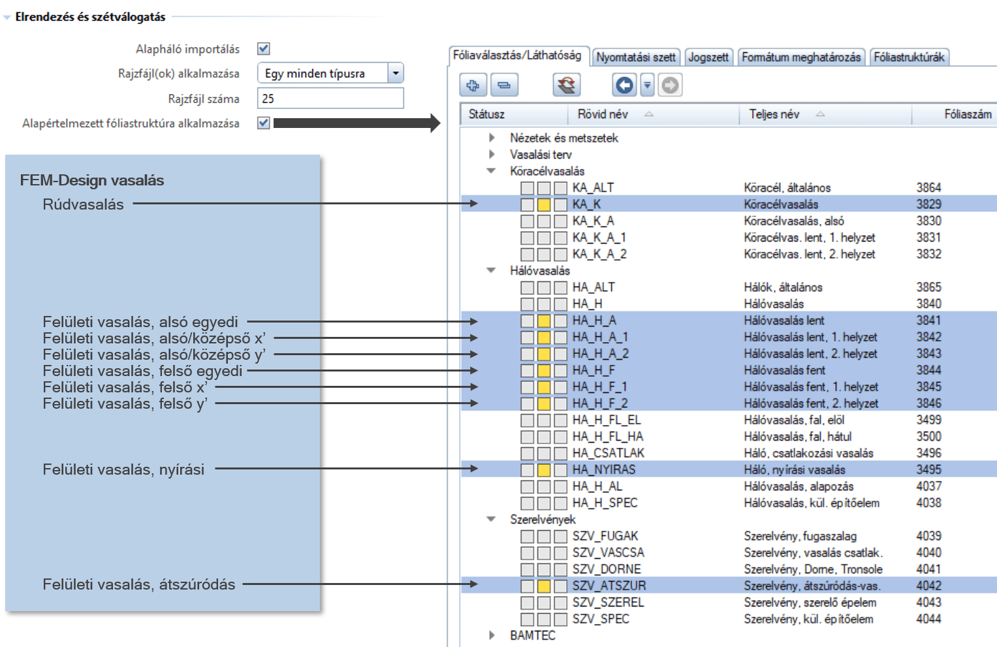The height and width of the screenshot is (647, 997).
Task: Sort by Státusz column header
Action: 514,114
